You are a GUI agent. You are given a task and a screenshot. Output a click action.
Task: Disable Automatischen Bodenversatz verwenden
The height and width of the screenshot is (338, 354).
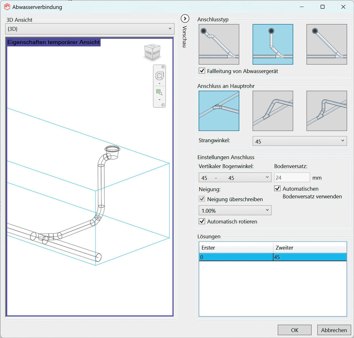[x=278, y=189]
